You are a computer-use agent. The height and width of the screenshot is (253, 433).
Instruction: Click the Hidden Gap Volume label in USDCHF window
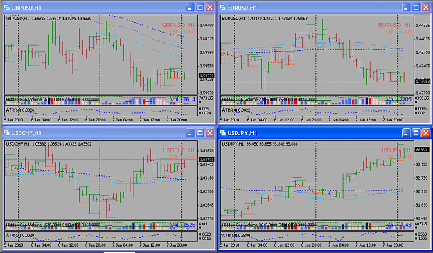tap(53, 225)
